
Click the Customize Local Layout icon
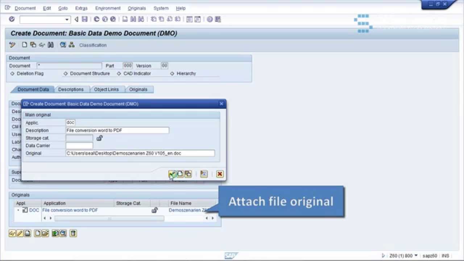coord(217,19)
